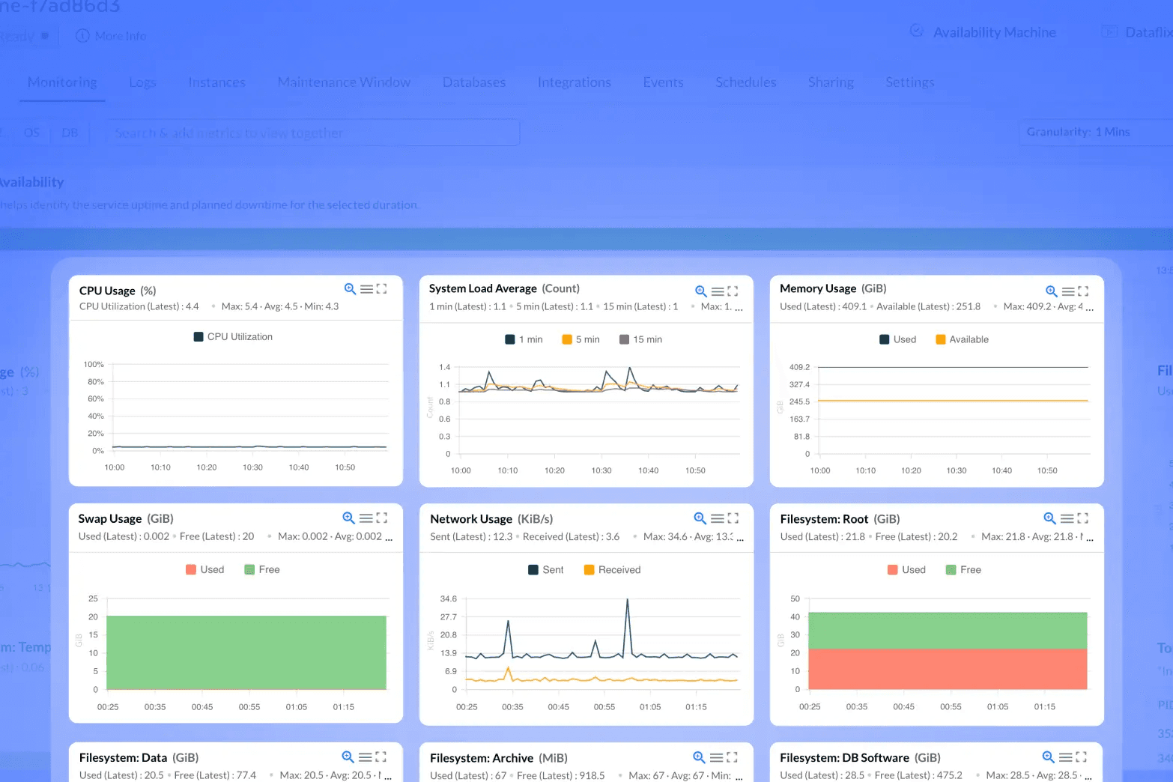Open the Maintenance Window tab

[x=344, y=82]
